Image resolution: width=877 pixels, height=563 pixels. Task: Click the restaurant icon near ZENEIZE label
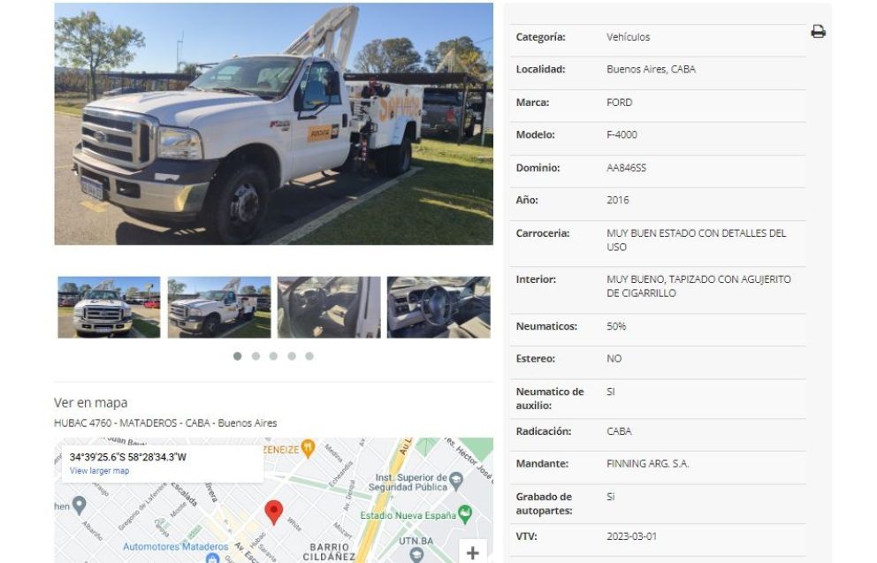click(x=307, y=448)
